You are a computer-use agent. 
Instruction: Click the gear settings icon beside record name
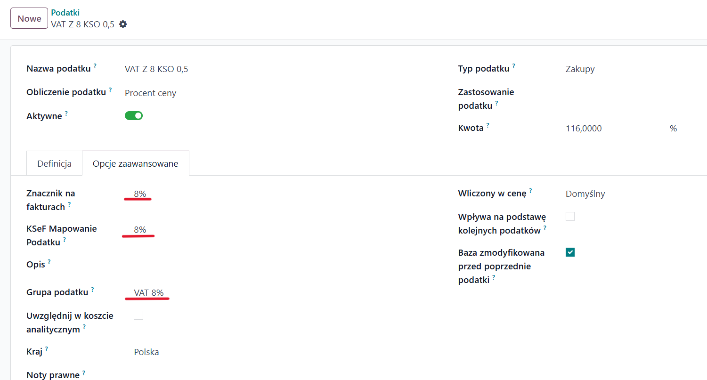[123, 24]
